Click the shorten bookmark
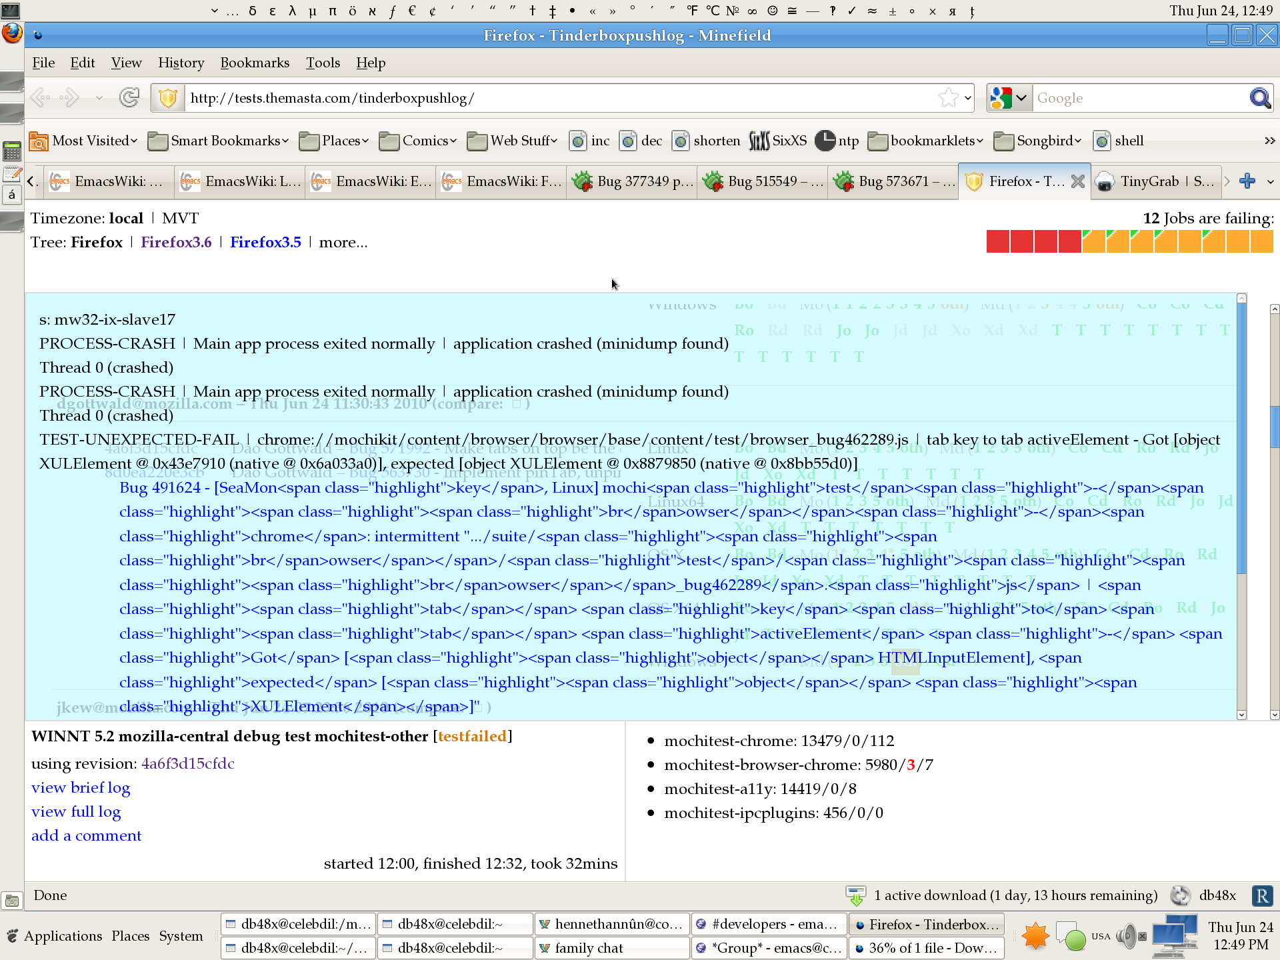 point(707,141)
